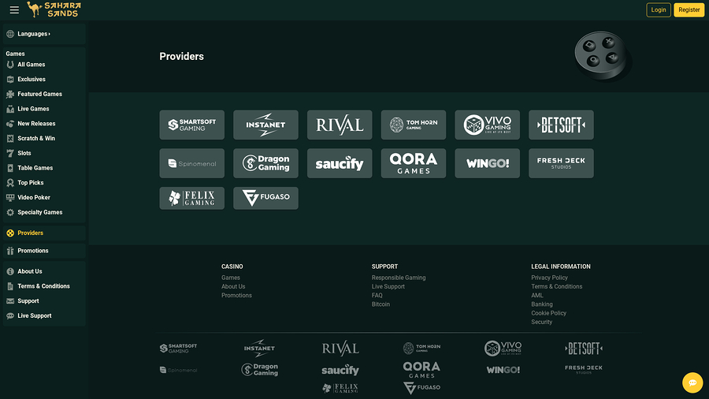The height and width of the screenshot is (399, 709).
Task: Click the Sahara Sands camel logo
Action: coord(54,10)
